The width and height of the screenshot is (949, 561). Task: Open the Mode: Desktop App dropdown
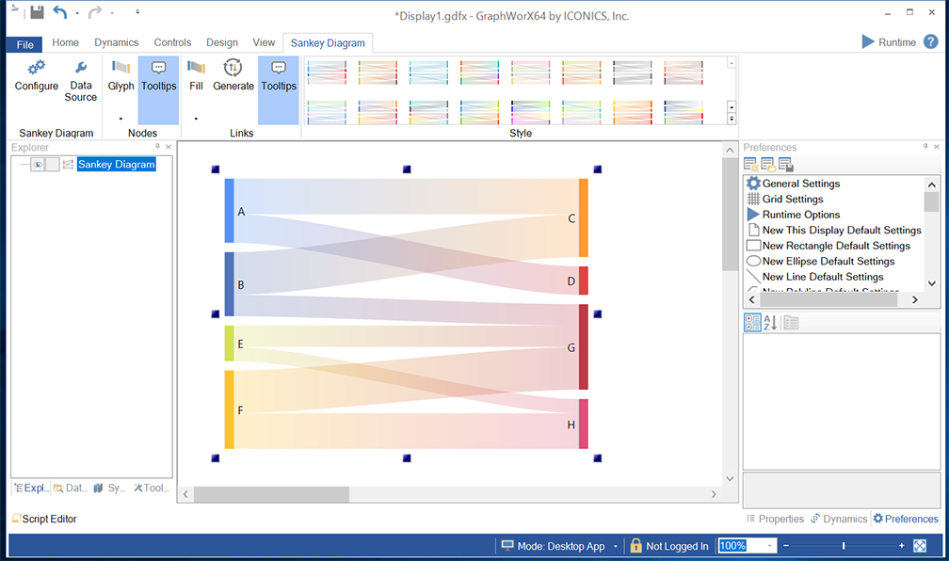(616, 546)
